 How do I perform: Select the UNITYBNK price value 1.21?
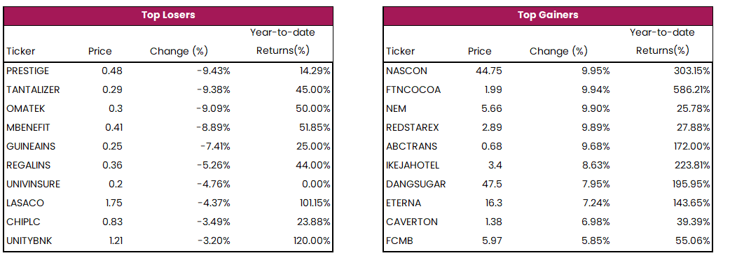113,241
